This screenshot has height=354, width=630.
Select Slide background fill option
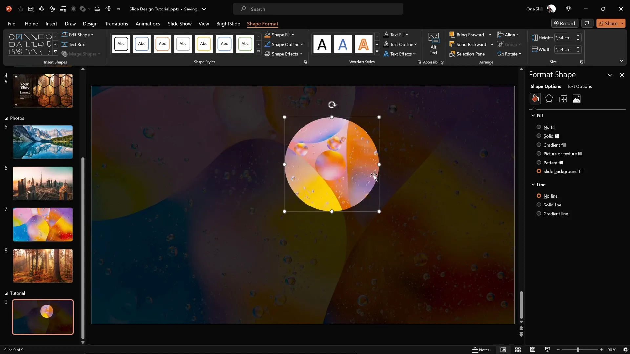(560, 171)
